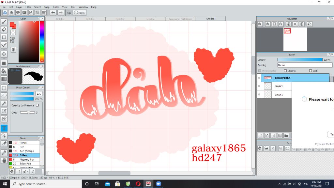The image size is (334, 188).
Task: Click the hue rainbow strip in Color panel
Action: click(42, 41)
